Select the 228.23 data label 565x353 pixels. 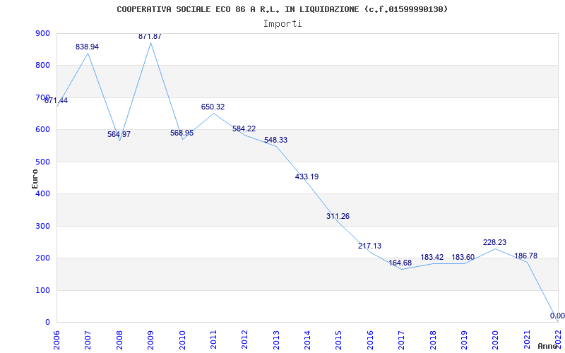[x=494, y=242]
